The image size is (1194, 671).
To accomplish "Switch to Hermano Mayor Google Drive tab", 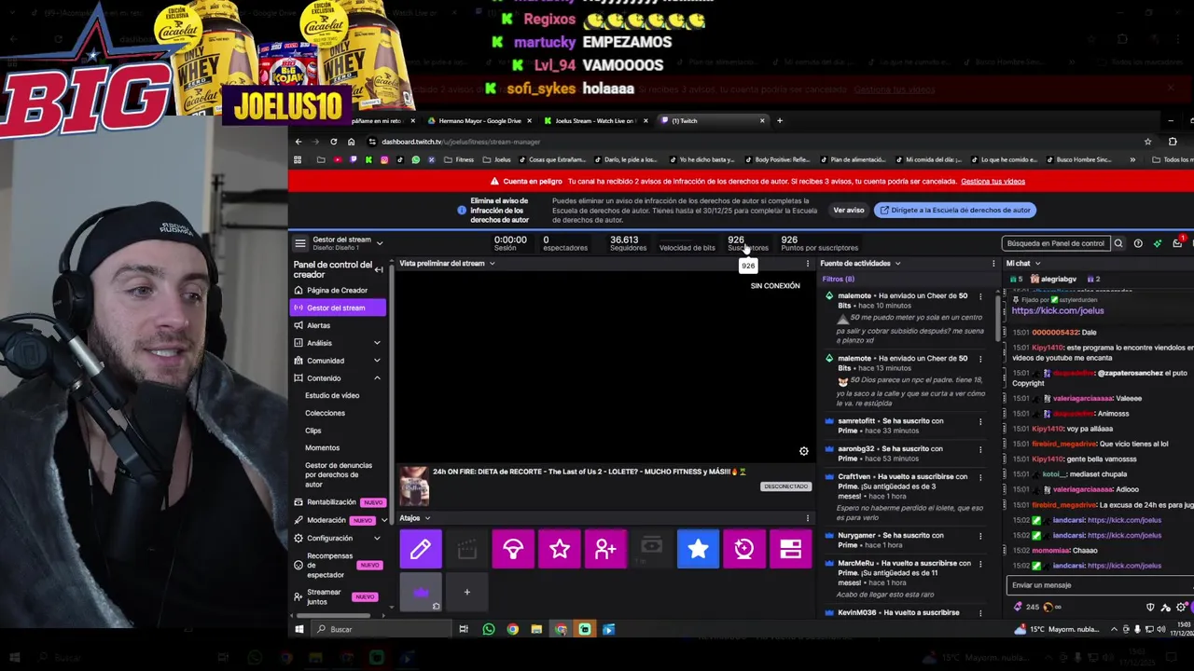I will [480, 120].
